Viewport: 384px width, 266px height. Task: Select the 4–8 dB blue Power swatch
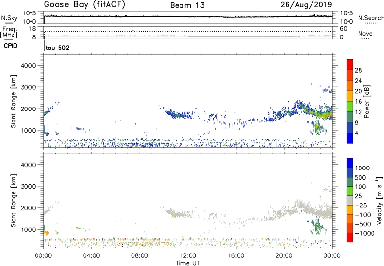(350, 127)
